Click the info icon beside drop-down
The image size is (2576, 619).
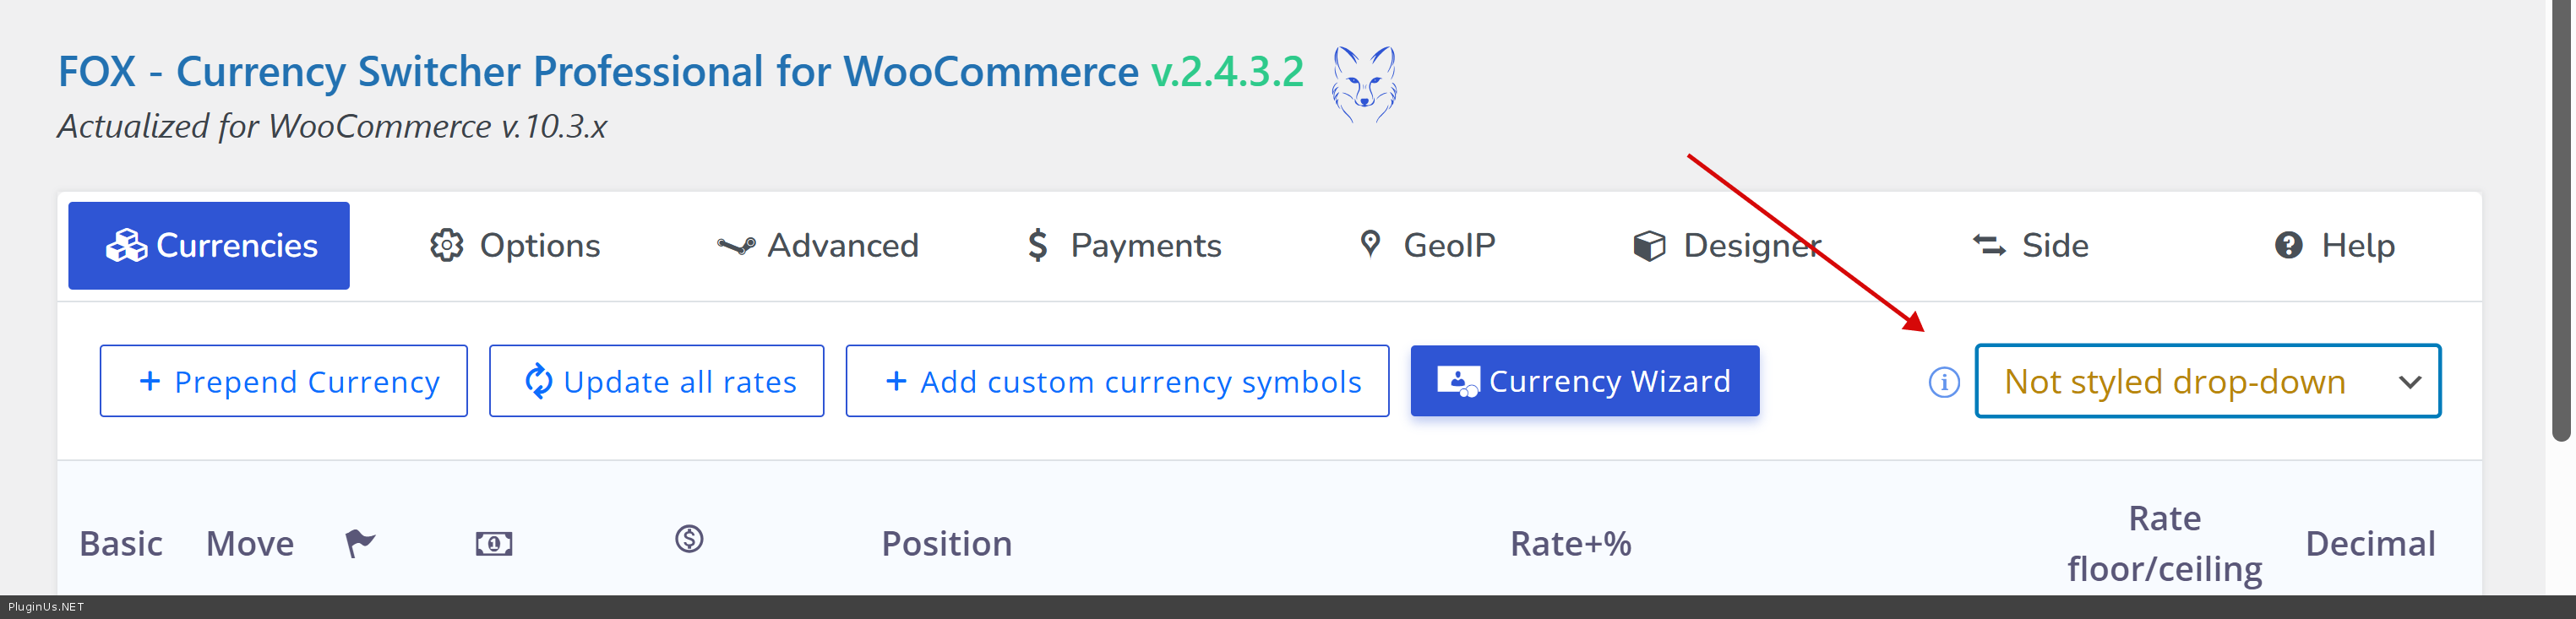click(x=1943, y=382)
